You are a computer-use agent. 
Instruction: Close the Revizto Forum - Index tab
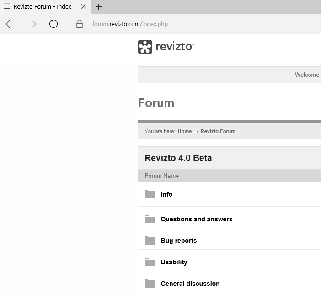coord(84,7)
